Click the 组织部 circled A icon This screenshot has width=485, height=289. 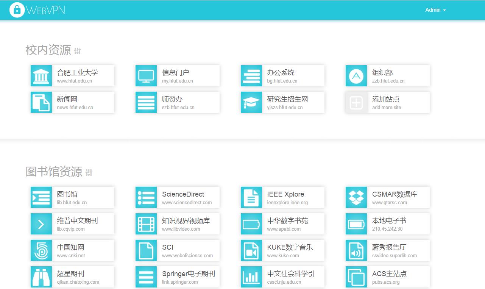tap(356, 76)
